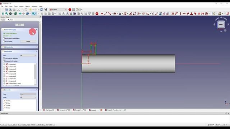230x129 pixels.
Task: Open the zoom icon's dropdown arrow in view toolbar
Action: coord(36,14)
